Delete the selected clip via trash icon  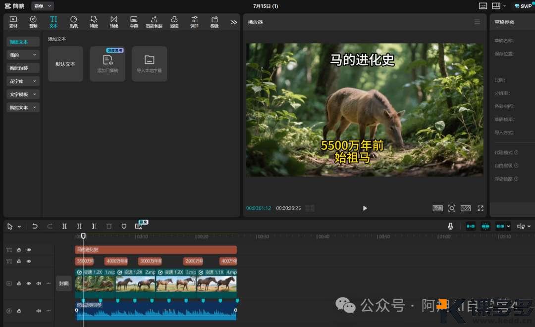(109, 226)
